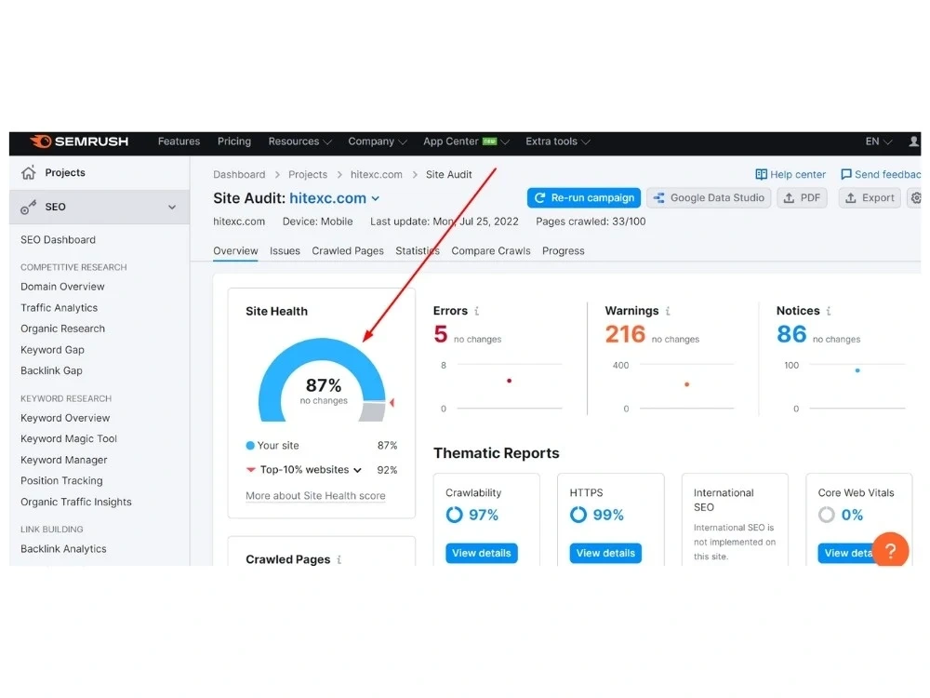
Task: Switch to the Crawled Pages tab
Action: [x=348, y=251]
